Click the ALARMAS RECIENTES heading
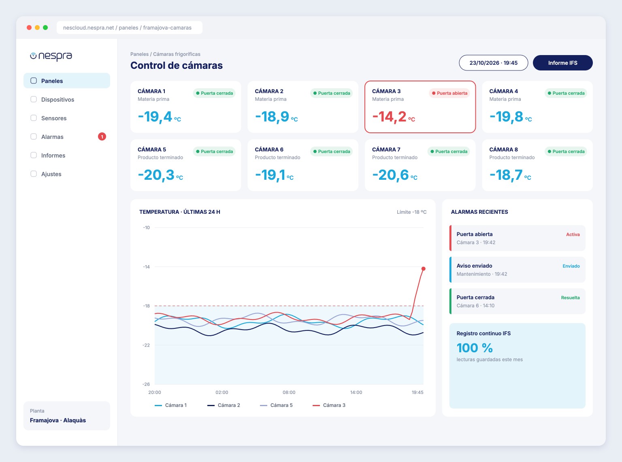The height and width of the screenshot is (462, 622). click(479, 212)
